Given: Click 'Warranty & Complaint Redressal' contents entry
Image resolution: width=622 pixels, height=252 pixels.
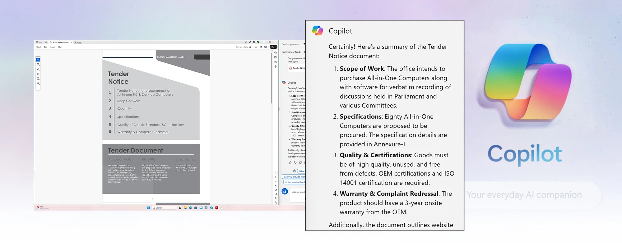Looking at the screenshot, I should pos(143,132).
